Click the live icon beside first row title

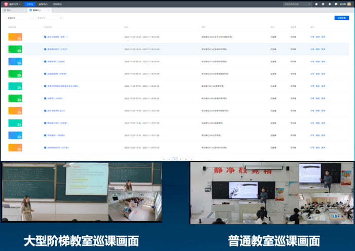pyautogui.click(x=45, y=37)
